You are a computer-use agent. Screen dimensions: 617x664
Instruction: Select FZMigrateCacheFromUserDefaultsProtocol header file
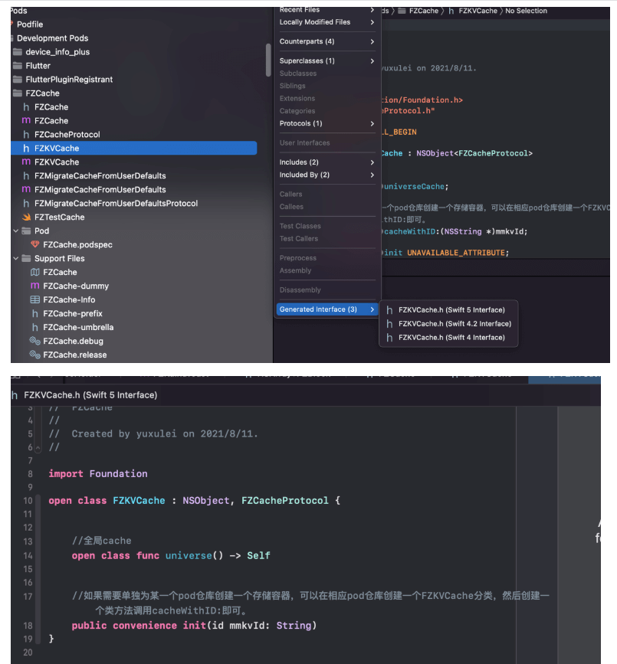pos(116,204)
